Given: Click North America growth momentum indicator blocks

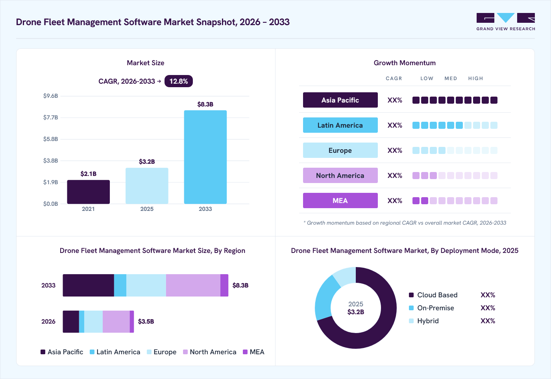Looking at the screenshot, I should click(455, 176).
